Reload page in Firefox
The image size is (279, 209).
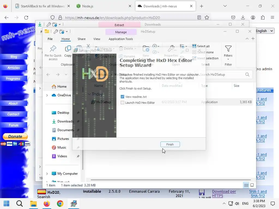(x=26, y=17)
